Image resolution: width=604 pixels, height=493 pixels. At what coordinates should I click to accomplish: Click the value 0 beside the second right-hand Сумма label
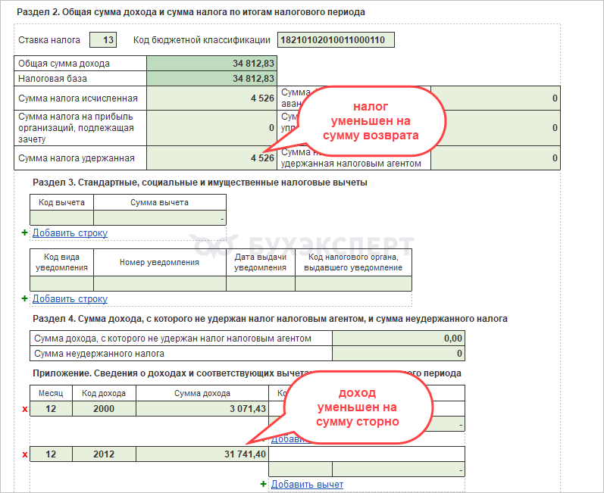tap(496, 128)
